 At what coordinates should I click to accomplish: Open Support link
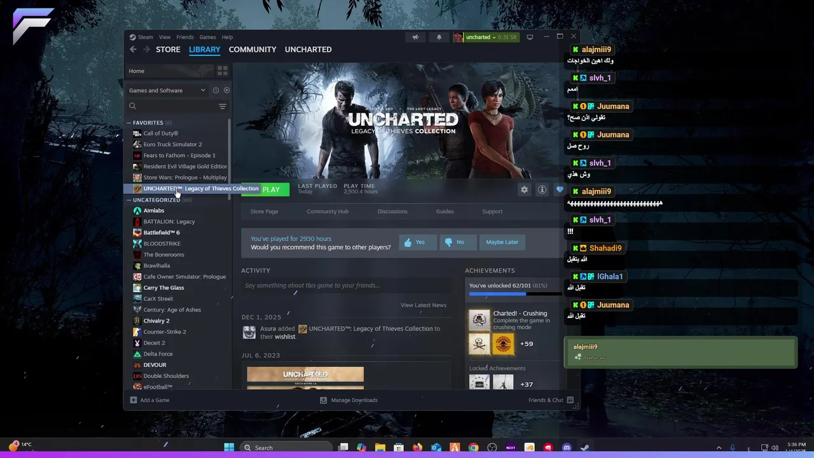pyautogui.click(x=492, y=211)
